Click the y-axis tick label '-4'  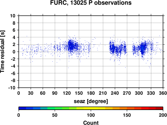[13, 66]
